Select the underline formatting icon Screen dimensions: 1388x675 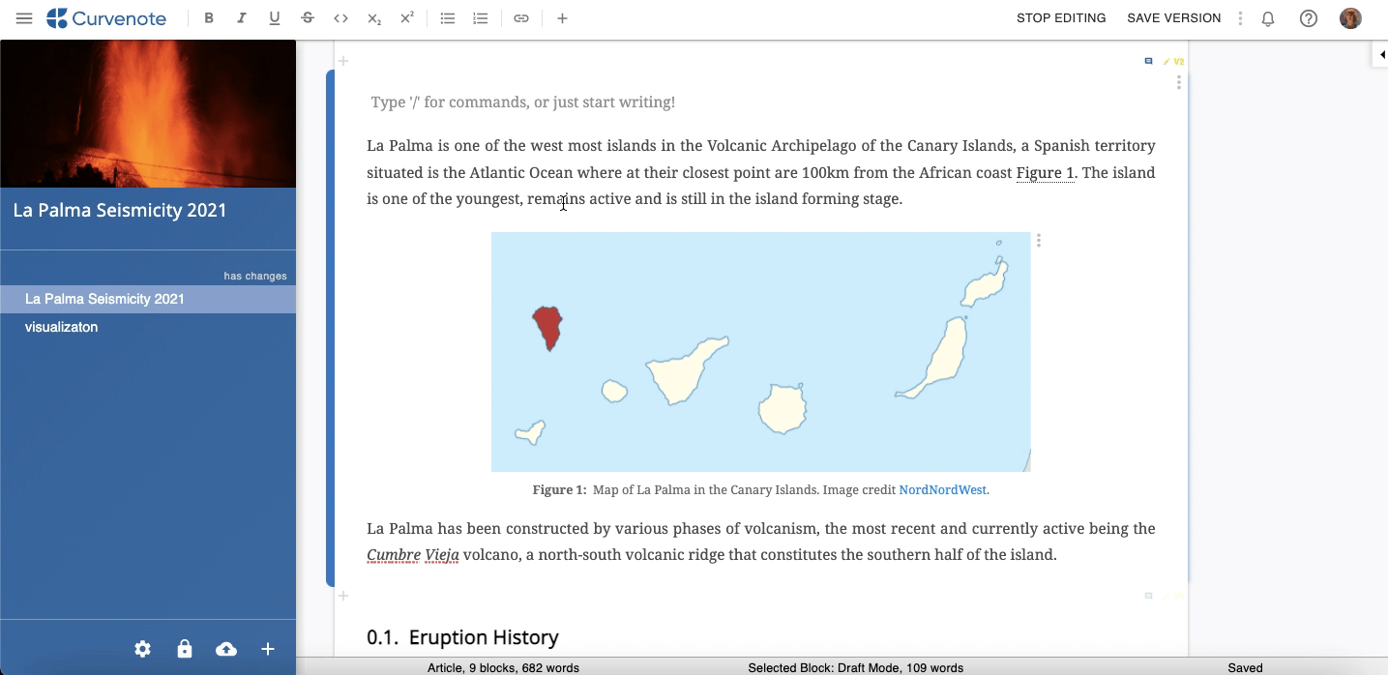click(276, 17)
